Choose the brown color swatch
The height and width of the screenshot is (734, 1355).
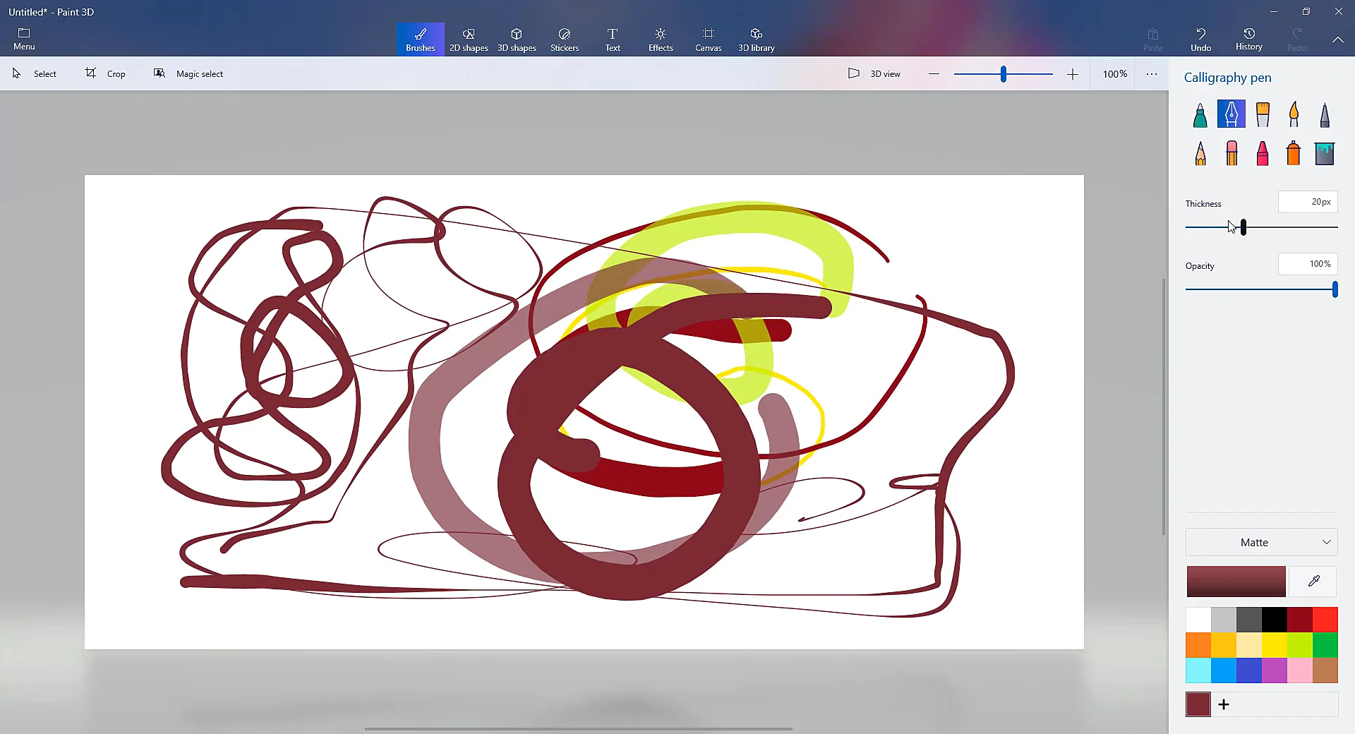pos(1325,670)
